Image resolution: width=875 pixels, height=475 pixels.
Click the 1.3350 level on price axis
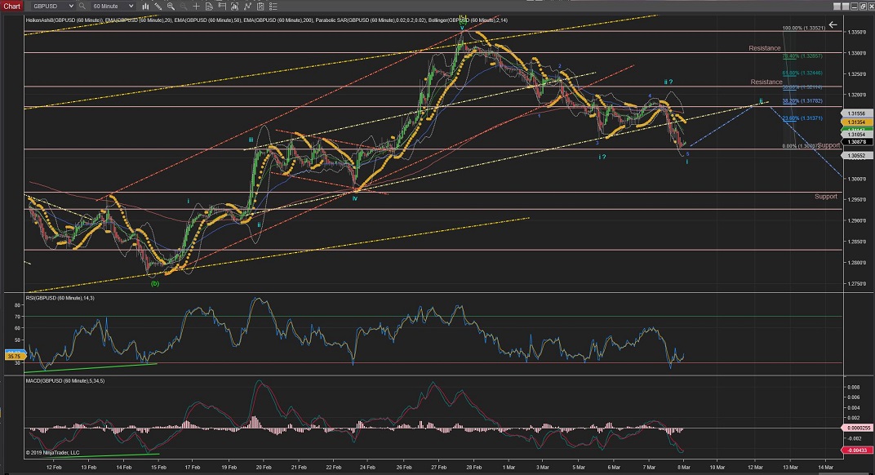(856, 32)
